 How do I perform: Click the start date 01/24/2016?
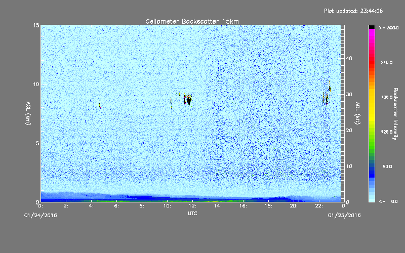[x=40, y=216]
